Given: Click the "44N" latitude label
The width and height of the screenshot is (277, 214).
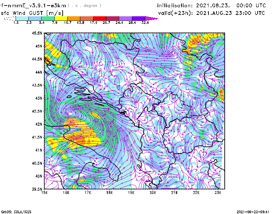Looking at the screenshot, I should [x=39, y=72].
